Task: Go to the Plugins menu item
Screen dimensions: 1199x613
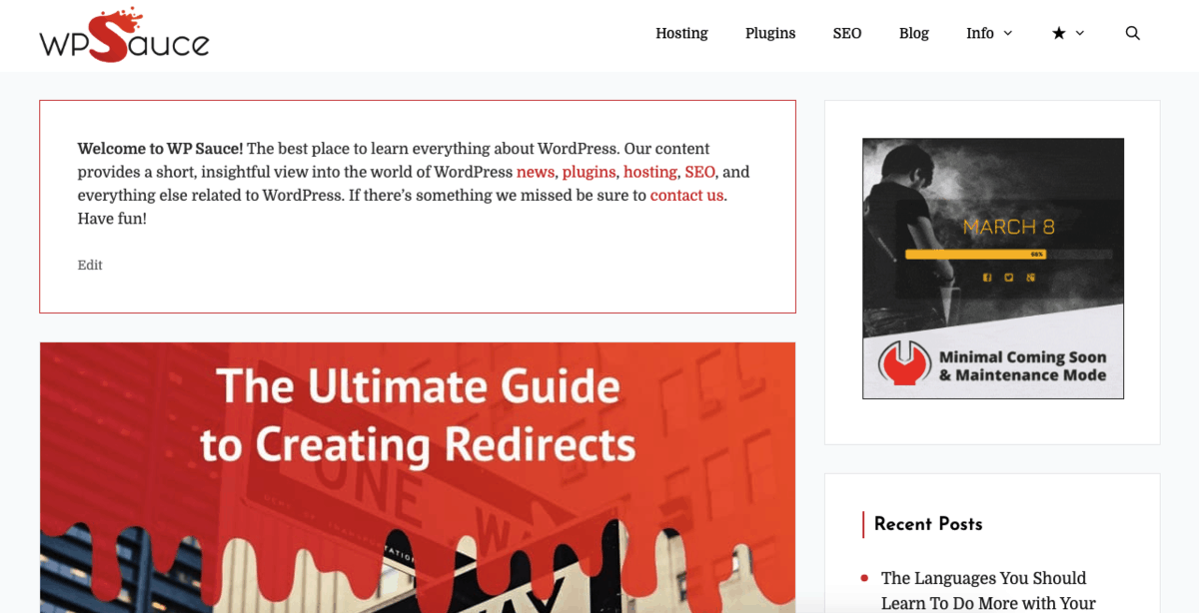Action: pos(770,33)
